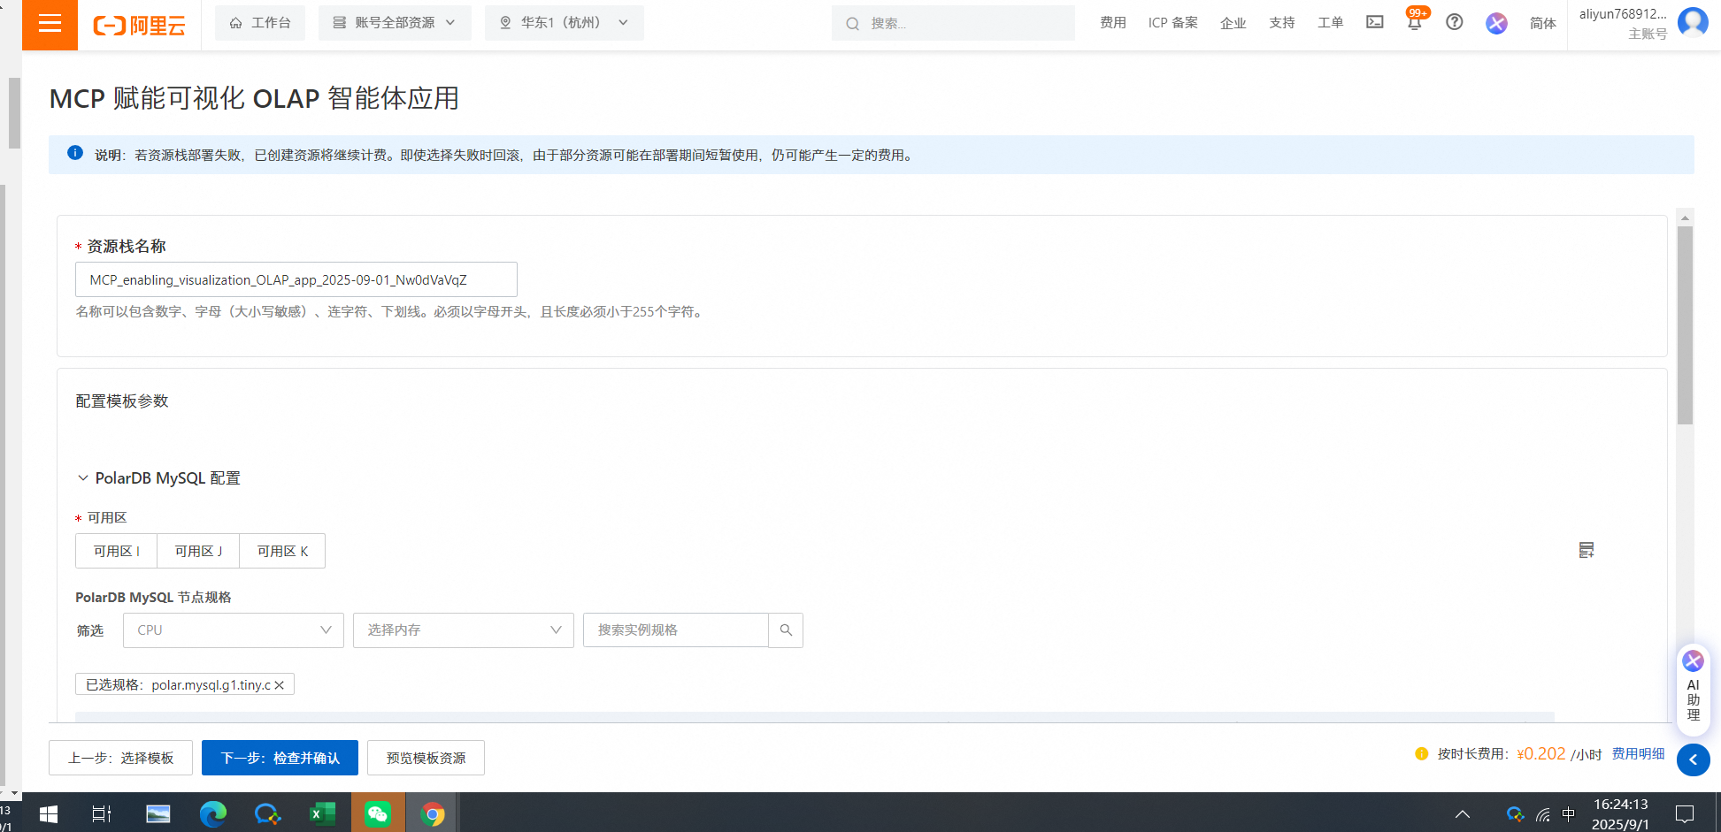Open the AI assistant icon in top bar
This screenshot has width=1721, height=832.
click(x=1496, y=23)
